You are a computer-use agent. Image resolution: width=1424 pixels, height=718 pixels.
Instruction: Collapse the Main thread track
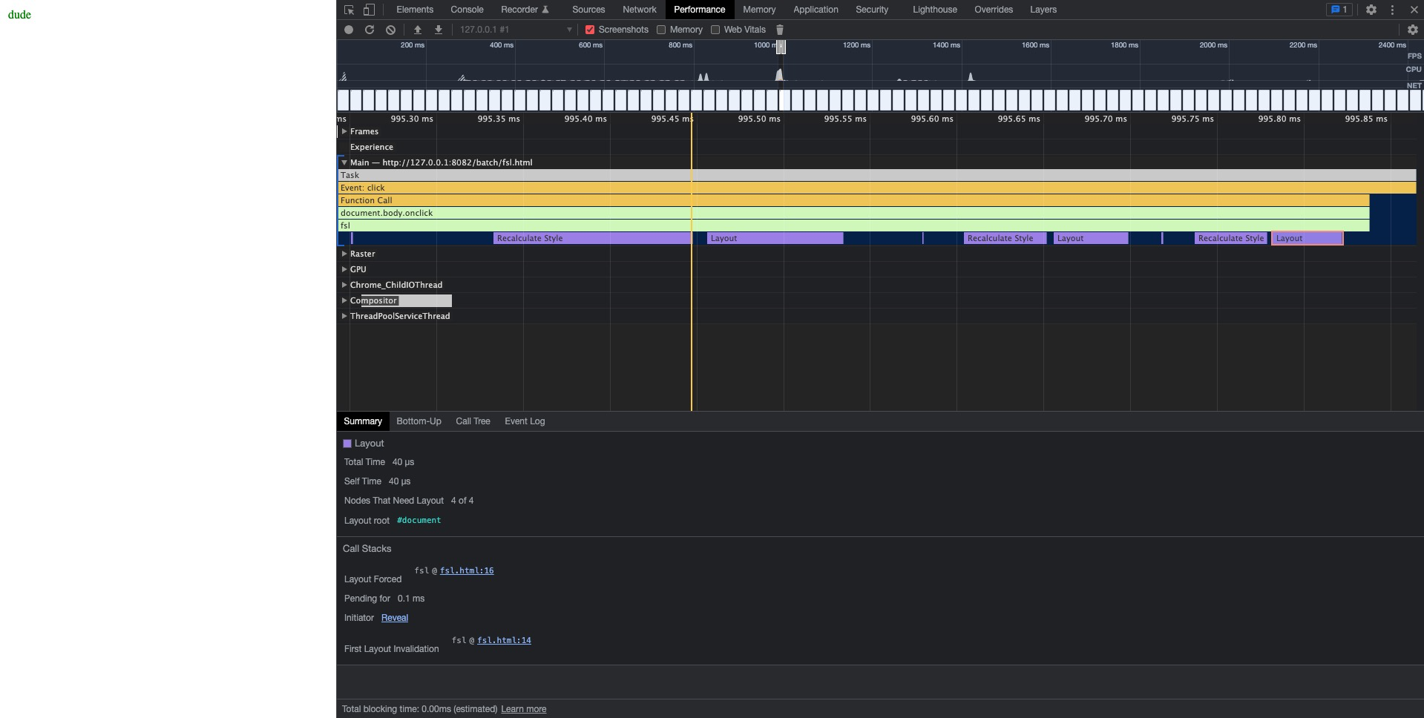click(x=344, y=162)
